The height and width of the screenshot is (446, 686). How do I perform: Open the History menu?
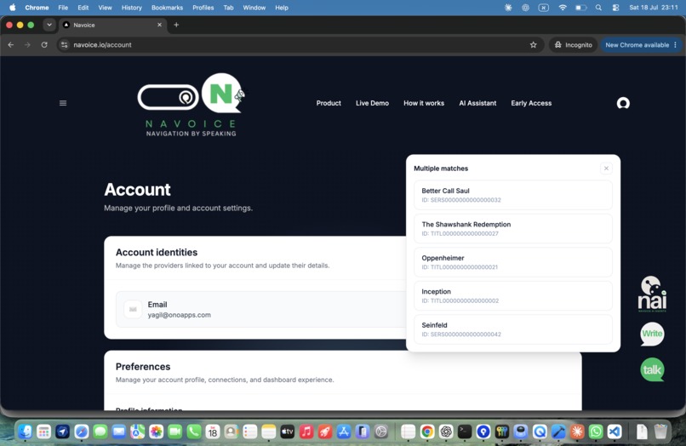[x=132, y=8]
